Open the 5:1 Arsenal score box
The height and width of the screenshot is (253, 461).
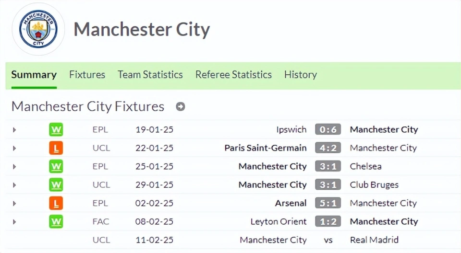coord(328,203)
